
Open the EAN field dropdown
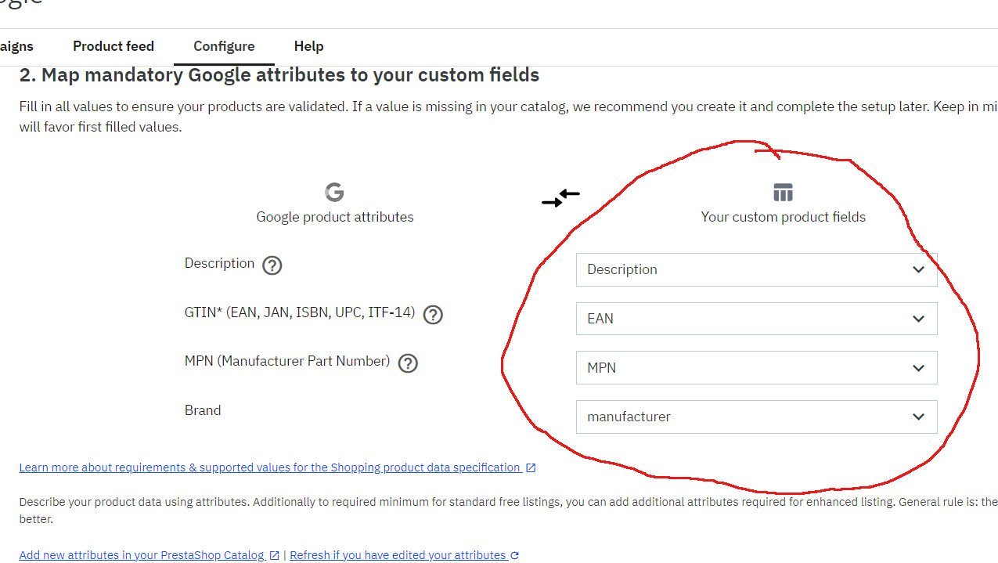coord(756,319)
